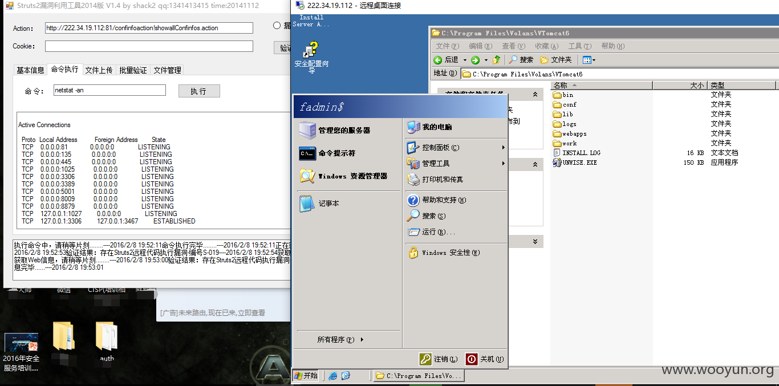Open Back history dropdown arrow
Viewport: 779px width, 386px height.
[x=465, y=60]
